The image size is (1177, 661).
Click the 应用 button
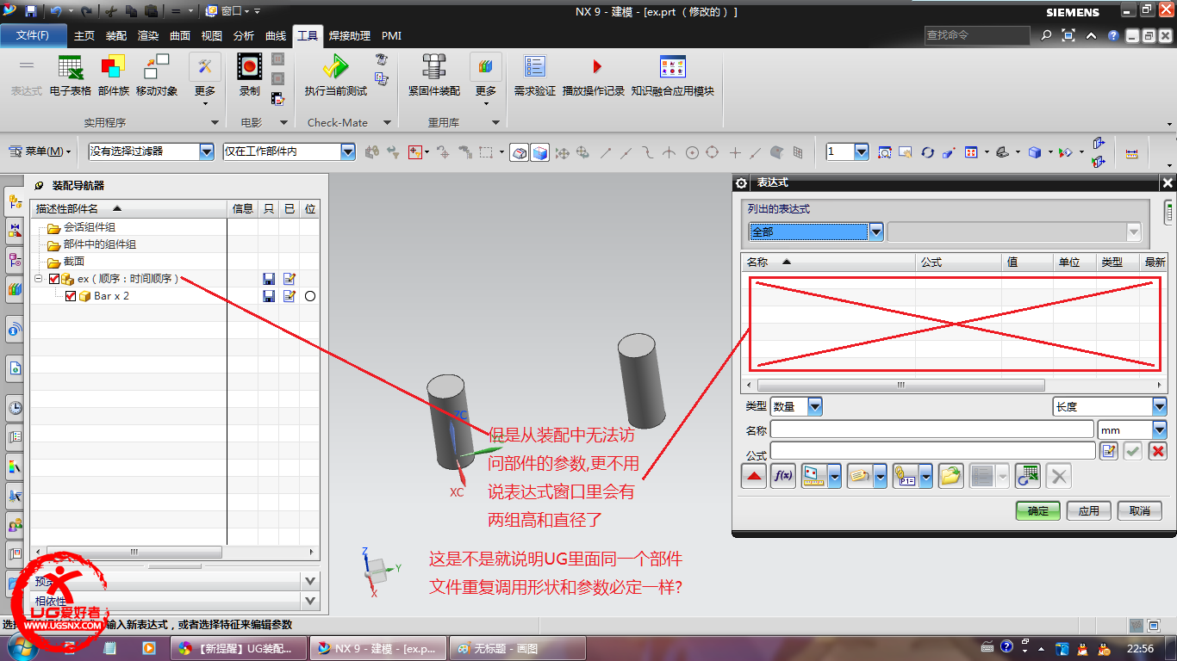click(1089, 510)
